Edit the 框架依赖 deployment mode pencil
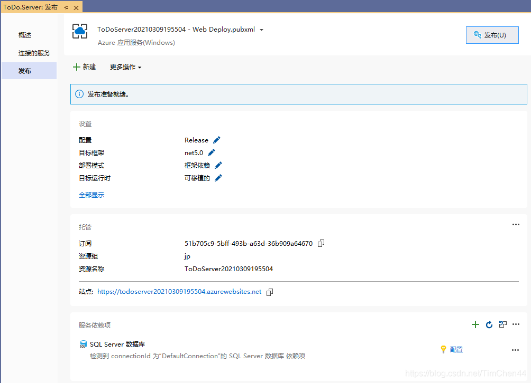Screen dimensions: 531x383 pyautogui.click(x=218, y=165)
